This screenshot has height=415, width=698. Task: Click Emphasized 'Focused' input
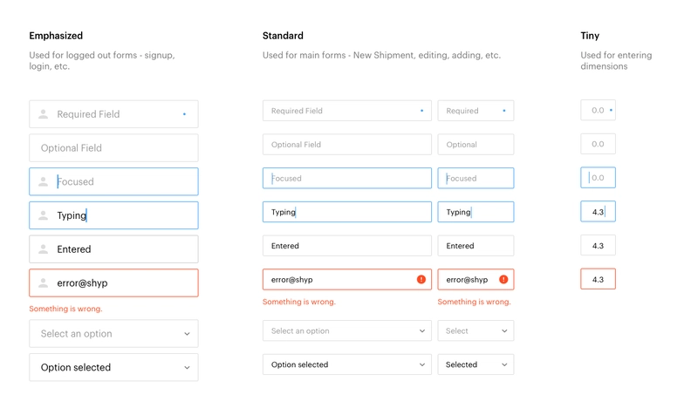114,181
